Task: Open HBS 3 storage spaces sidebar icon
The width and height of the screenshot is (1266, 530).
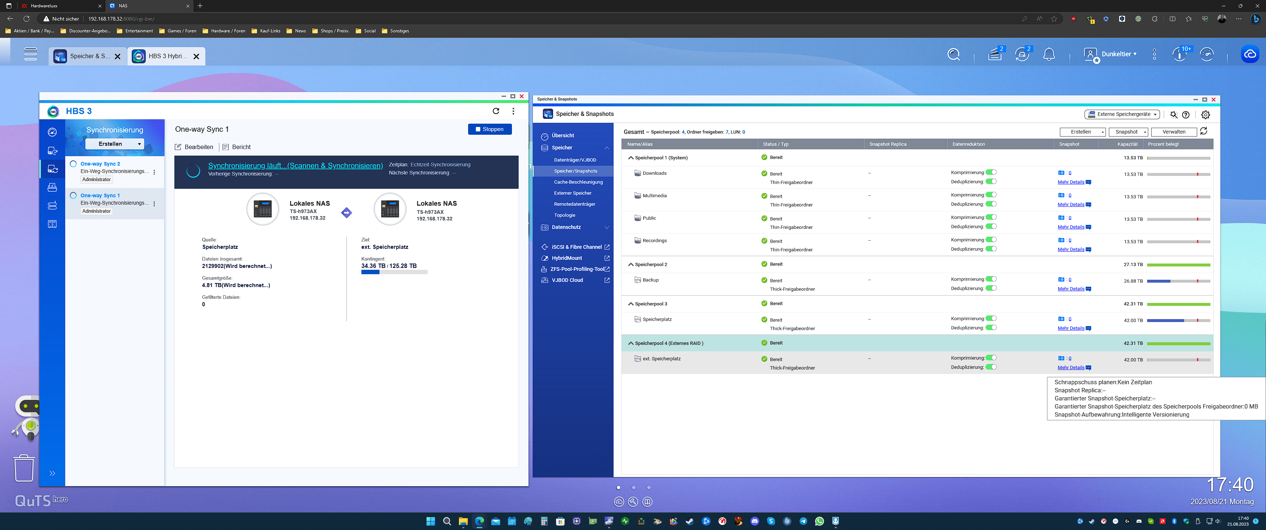Action: (x=52, y=205)
